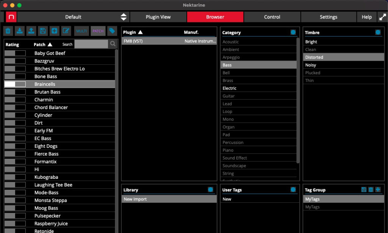Select the Bazzgruv patch
Image resolution: width=388 pixels, height=233 pixels.
[59, 61]
